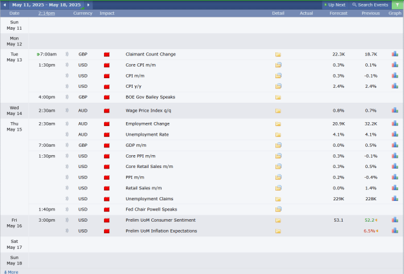Click the Tue May 13 date cell
Screen dimensions: 404x274
point(14,57)
